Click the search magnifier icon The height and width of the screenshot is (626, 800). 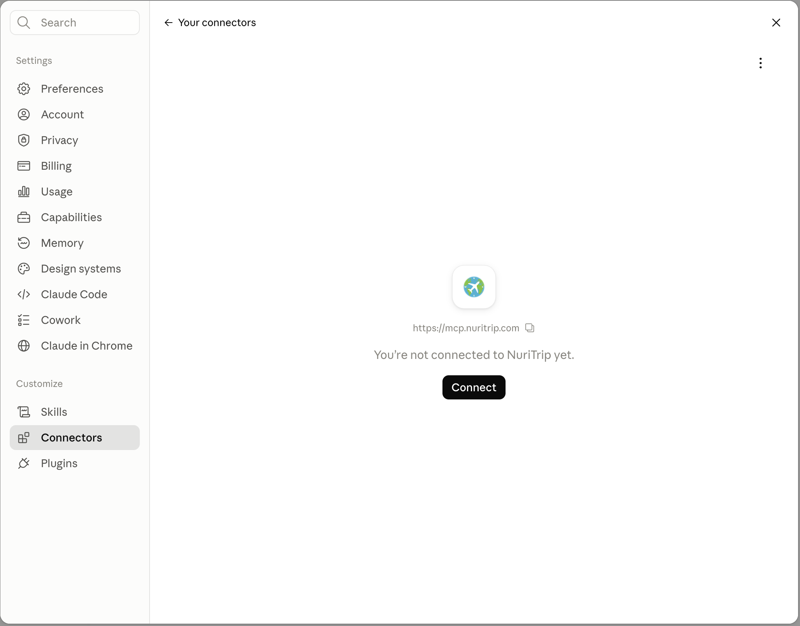[x=24, y=23]
